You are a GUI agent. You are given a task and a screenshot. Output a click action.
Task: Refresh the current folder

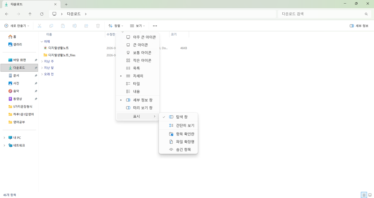[x=42, y=14]
